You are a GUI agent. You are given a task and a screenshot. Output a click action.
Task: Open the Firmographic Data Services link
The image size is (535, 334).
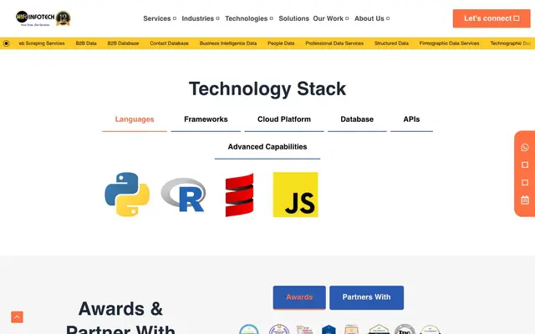[x=450, y=43]
